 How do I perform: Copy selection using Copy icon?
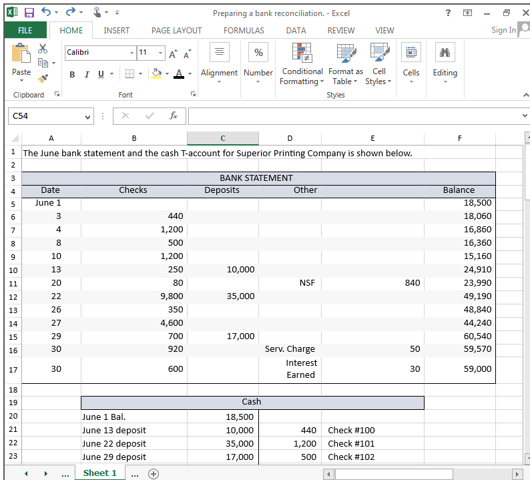[43, 63]
